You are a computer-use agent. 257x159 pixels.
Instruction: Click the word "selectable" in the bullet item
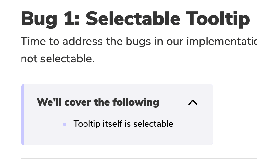(153, 124)
